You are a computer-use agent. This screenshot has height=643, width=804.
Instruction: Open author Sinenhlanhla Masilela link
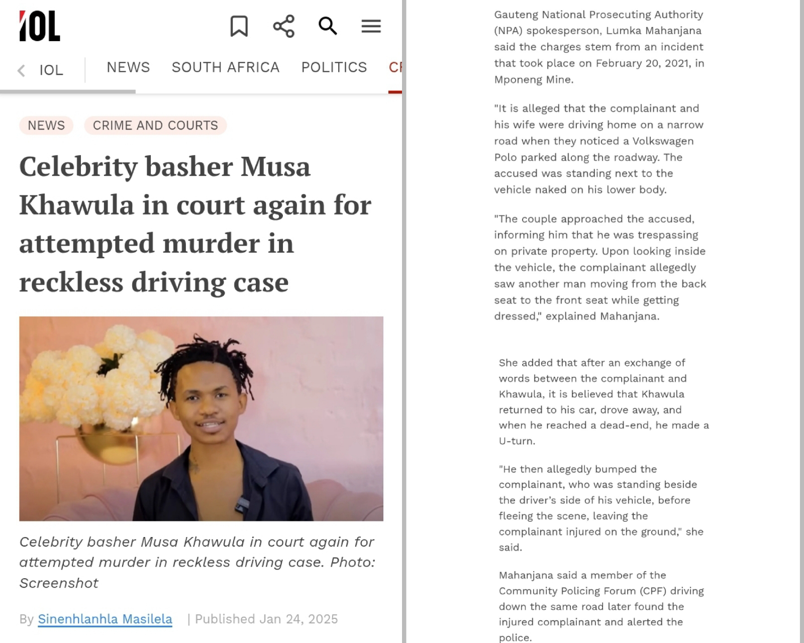(x=105, y=619)
